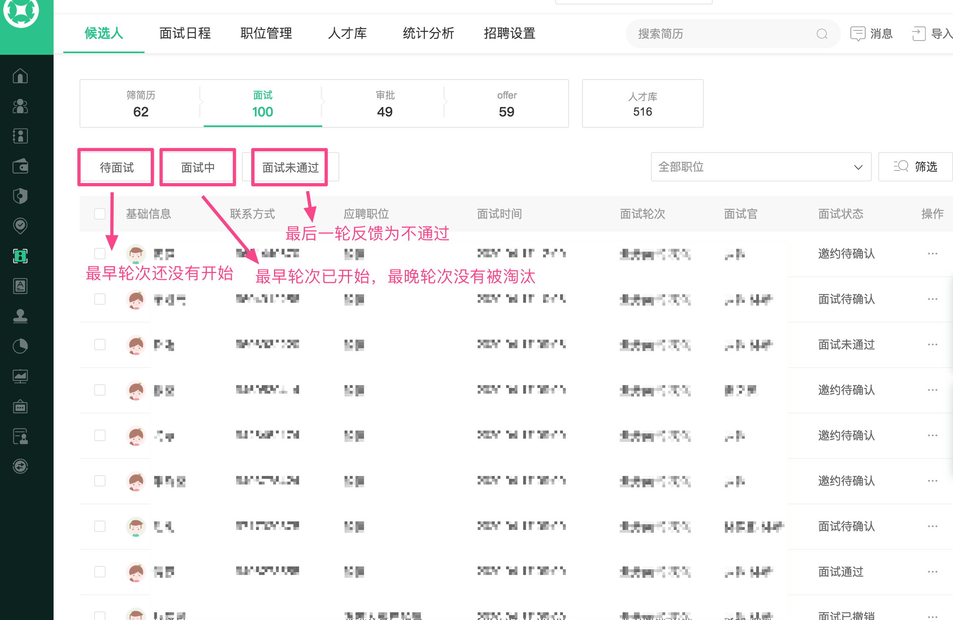Open the shield icon in sidebar
The height and width of the screenshot is (620, 953).
point(20,196)
